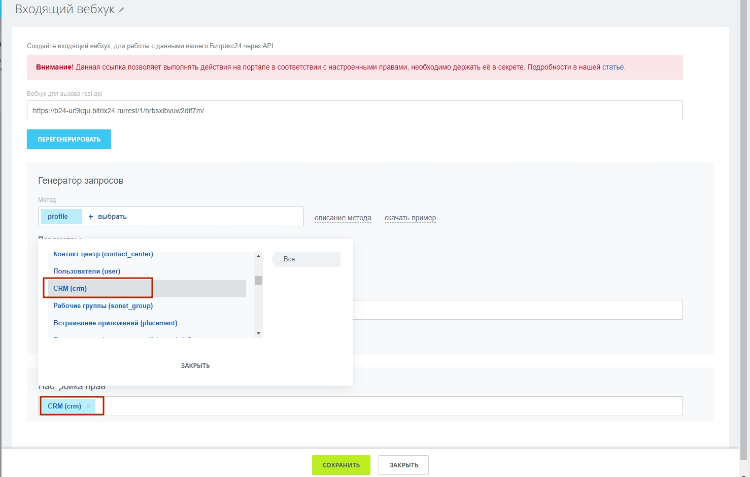Image resolution: width=750 pixels, height=477 pixels.
Task: Click the «Входящий вебхук» page title
Action: (65, 9)
